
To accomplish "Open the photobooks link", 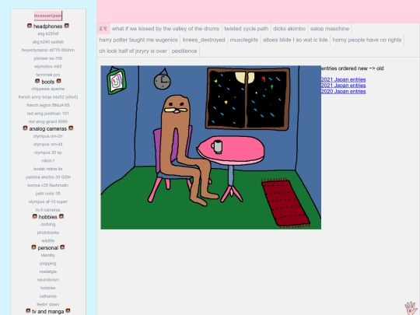I will [x=48, y=233].
